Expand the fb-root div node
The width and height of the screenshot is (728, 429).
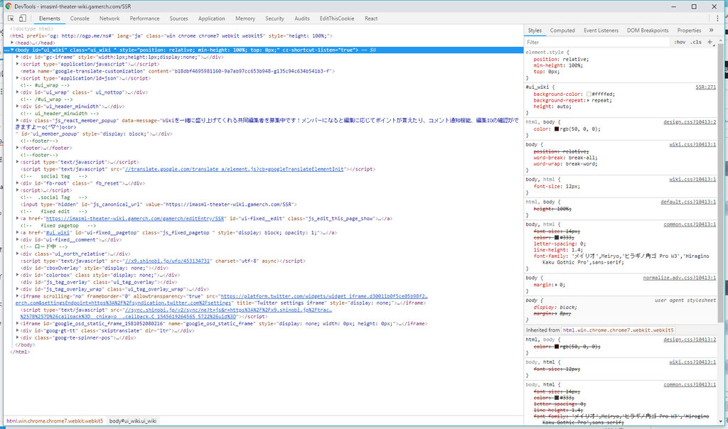17,183
